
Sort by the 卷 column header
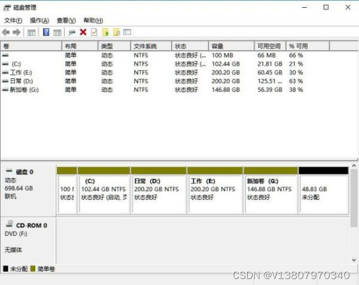coord(31,46)
